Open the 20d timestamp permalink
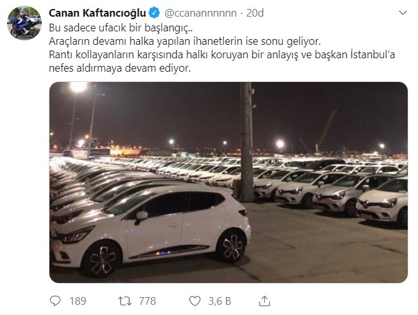 [x=255, y=13]
